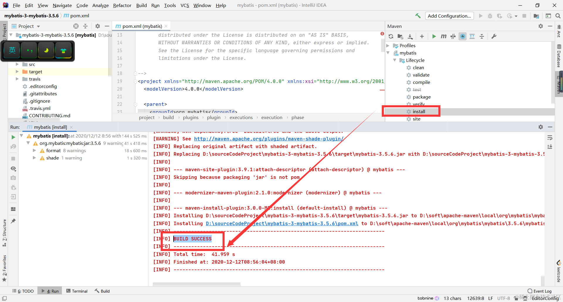
Task: Click the tabnine status bar widget
Action: click(x=428, y=298)
